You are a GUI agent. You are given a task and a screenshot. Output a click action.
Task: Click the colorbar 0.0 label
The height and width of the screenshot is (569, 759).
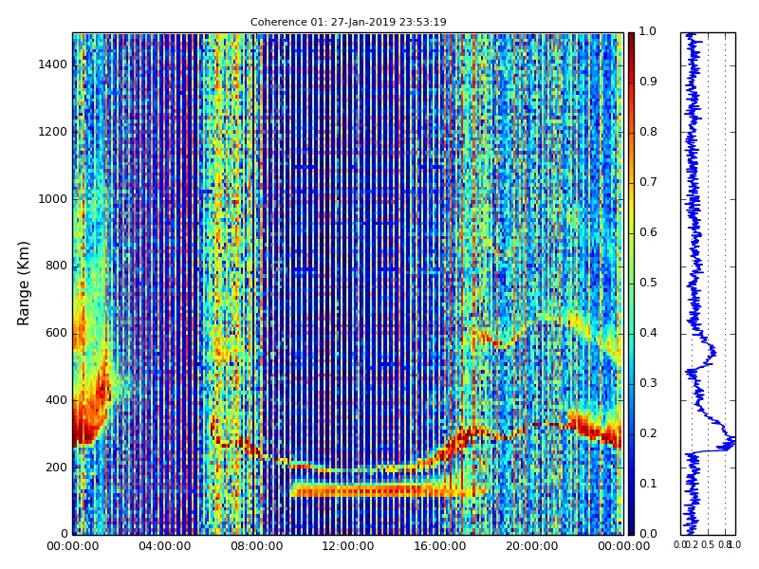(x=648, y=534)
